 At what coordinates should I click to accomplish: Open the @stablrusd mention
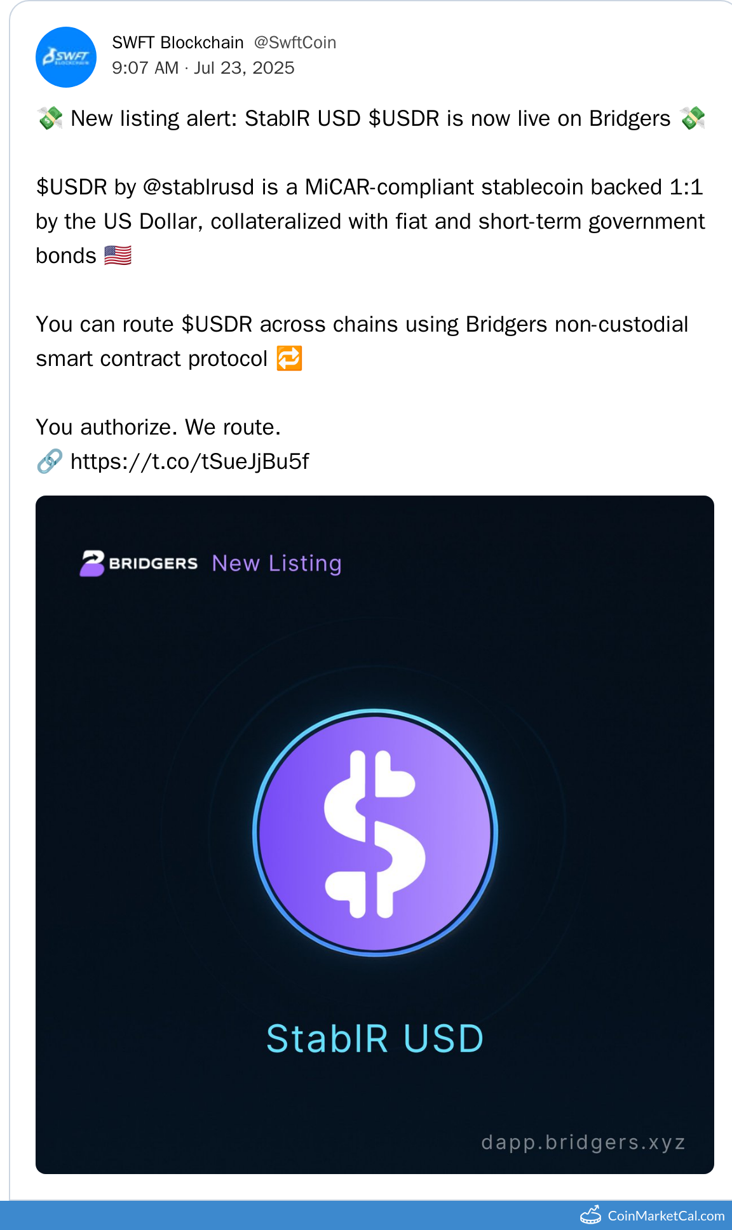point(199,187)
